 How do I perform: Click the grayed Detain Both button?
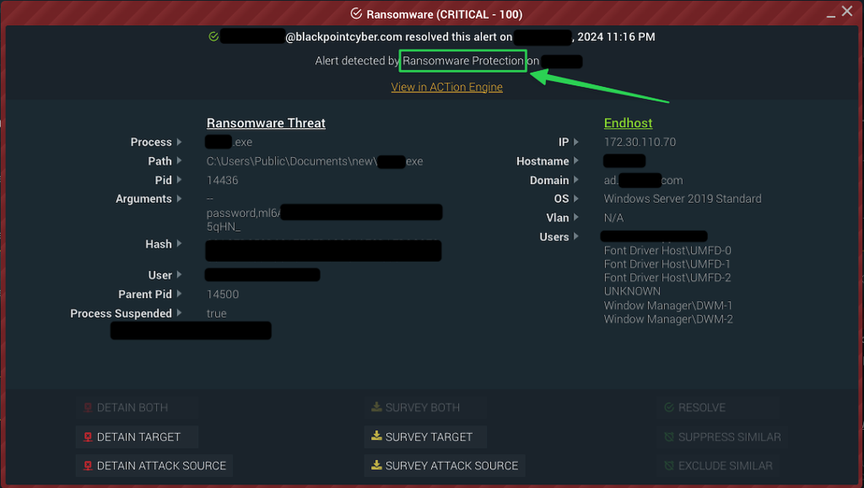tap(137, 407)
